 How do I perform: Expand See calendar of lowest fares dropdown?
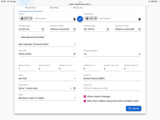point(47,44)
